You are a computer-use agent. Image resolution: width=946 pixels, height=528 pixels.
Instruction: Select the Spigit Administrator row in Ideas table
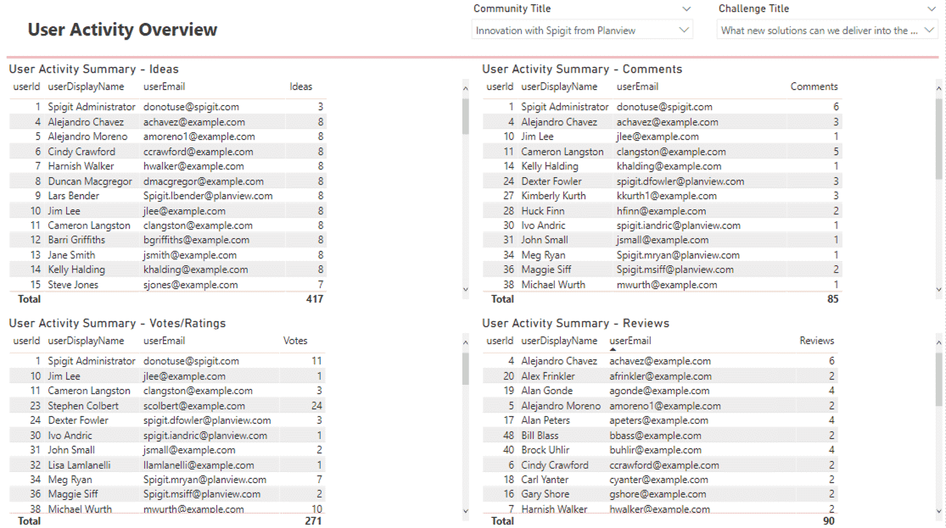(127, 106)
